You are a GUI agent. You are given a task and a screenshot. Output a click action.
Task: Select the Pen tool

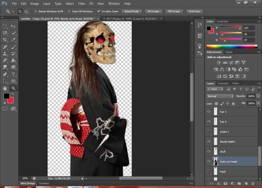pos(5,74)
